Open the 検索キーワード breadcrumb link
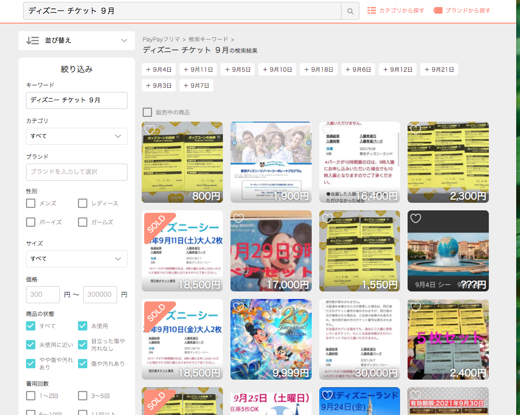520x415 pixels. tap(208, 40)
